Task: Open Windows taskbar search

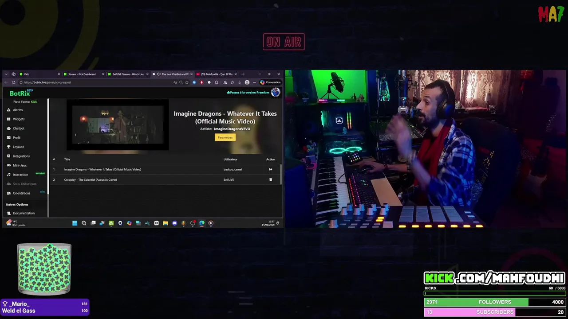Action: click(84, 223)
